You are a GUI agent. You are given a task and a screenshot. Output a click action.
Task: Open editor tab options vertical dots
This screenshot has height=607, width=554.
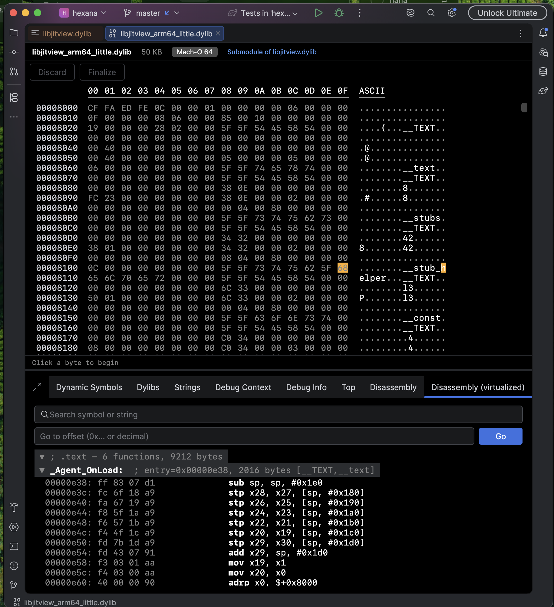pyautogui.click(x=521, y=33)
